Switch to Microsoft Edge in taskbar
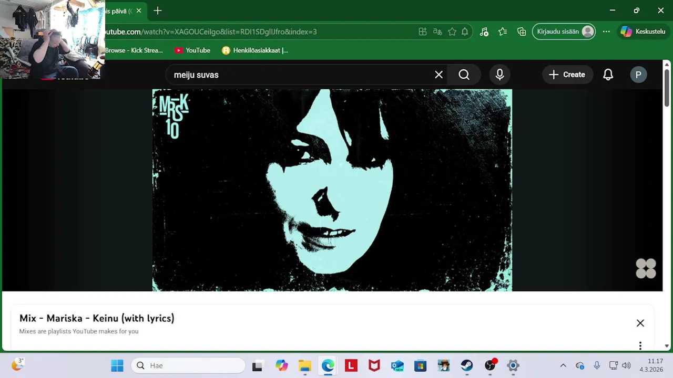 [x=328, y=365]
